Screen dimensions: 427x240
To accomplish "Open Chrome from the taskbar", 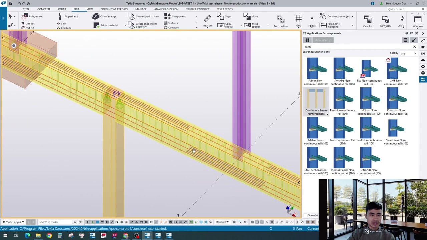I will [49, 236].
